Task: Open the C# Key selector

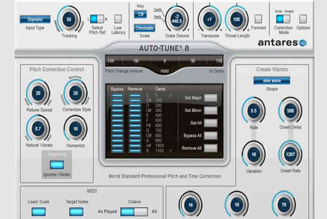Action: (x=140, y=15)
